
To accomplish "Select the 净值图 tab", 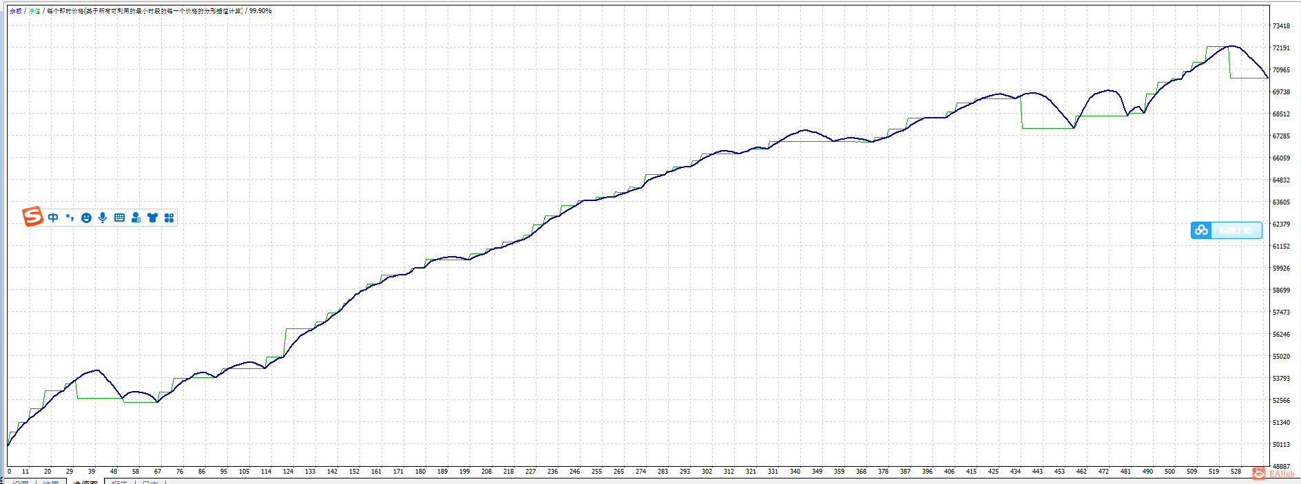I will [x=85, y=482].
